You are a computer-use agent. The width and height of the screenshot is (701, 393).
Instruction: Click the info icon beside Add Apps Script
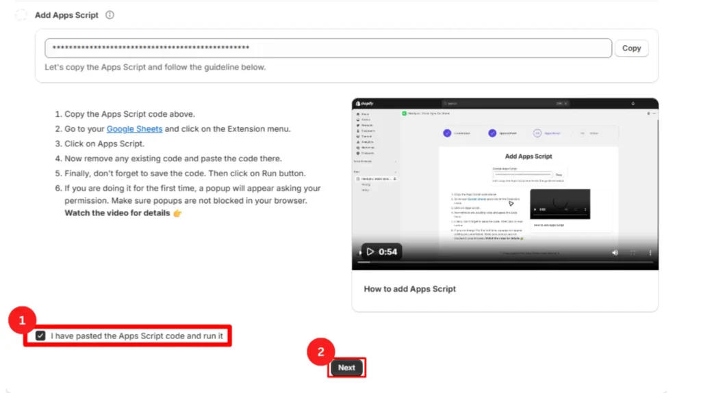point(110,15)
